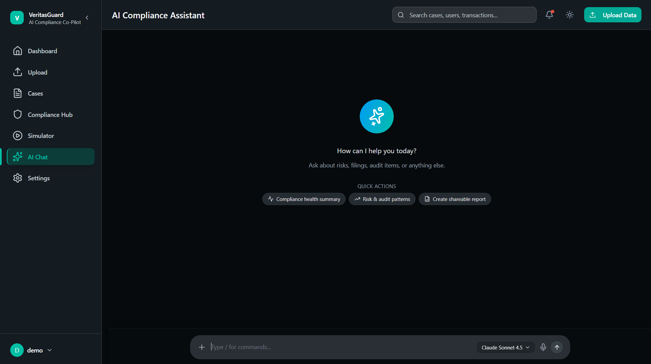Click the Cases document icon
651x364 pixels.
(x=18, y=93)
